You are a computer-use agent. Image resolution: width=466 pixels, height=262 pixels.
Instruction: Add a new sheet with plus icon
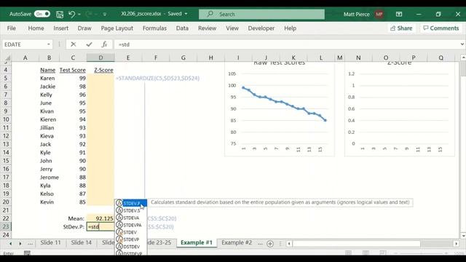coord(270,244)
